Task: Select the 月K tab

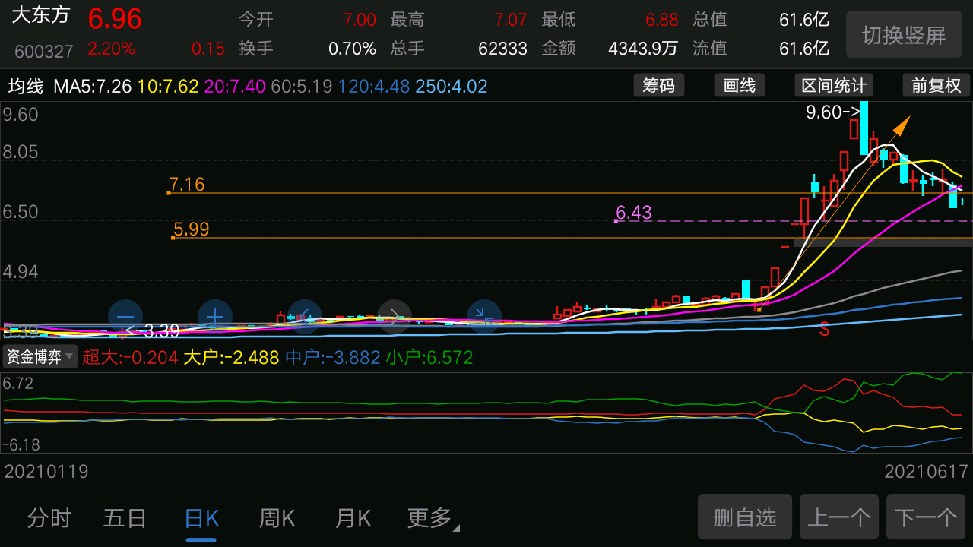Action: click(353, 519)
